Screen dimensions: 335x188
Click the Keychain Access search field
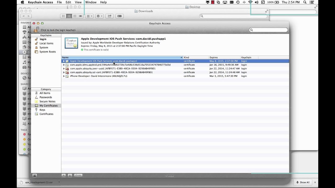point(268,30)
